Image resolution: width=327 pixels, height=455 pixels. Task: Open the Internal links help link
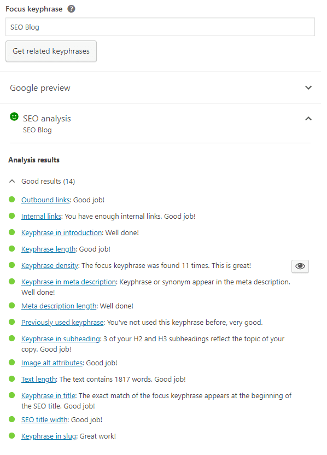[42, 217]
